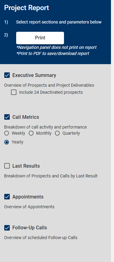
Task: Uncheck the Executive Summary checkbox
Action: pyautogui.click(x=7, y=75)
